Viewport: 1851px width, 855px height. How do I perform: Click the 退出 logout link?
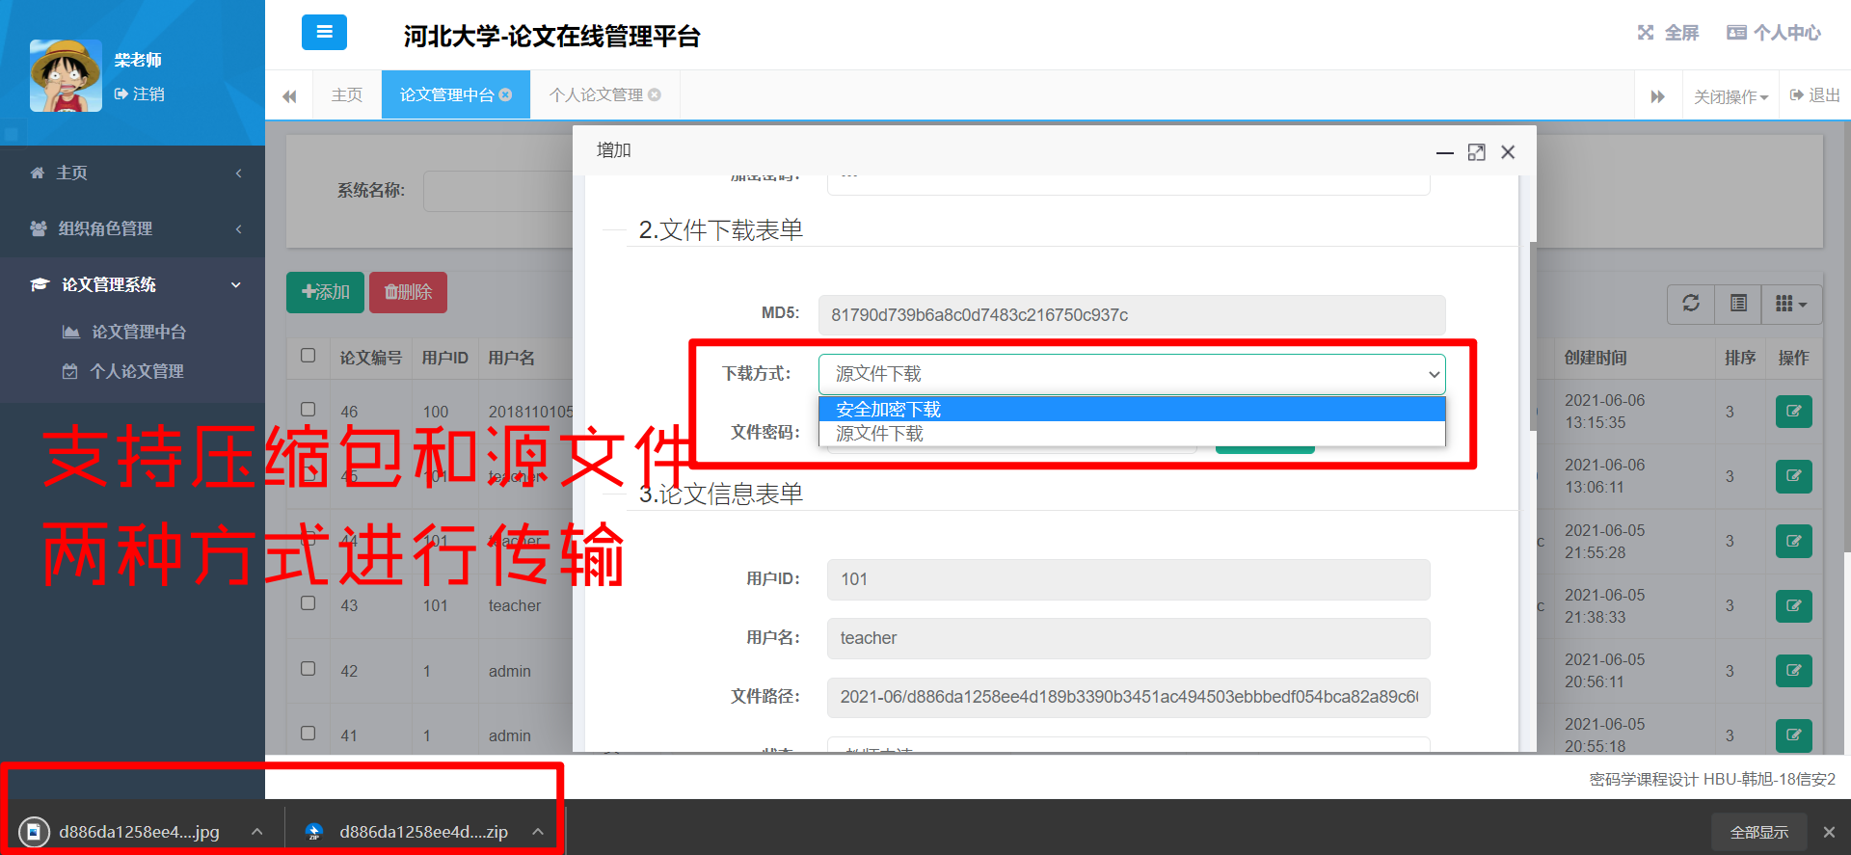pyautogui.click(x=1815, y=95)
